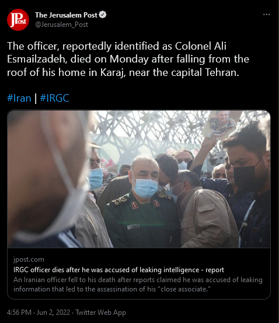
Task: Open the article preview photo
Action: click(139, 179)
